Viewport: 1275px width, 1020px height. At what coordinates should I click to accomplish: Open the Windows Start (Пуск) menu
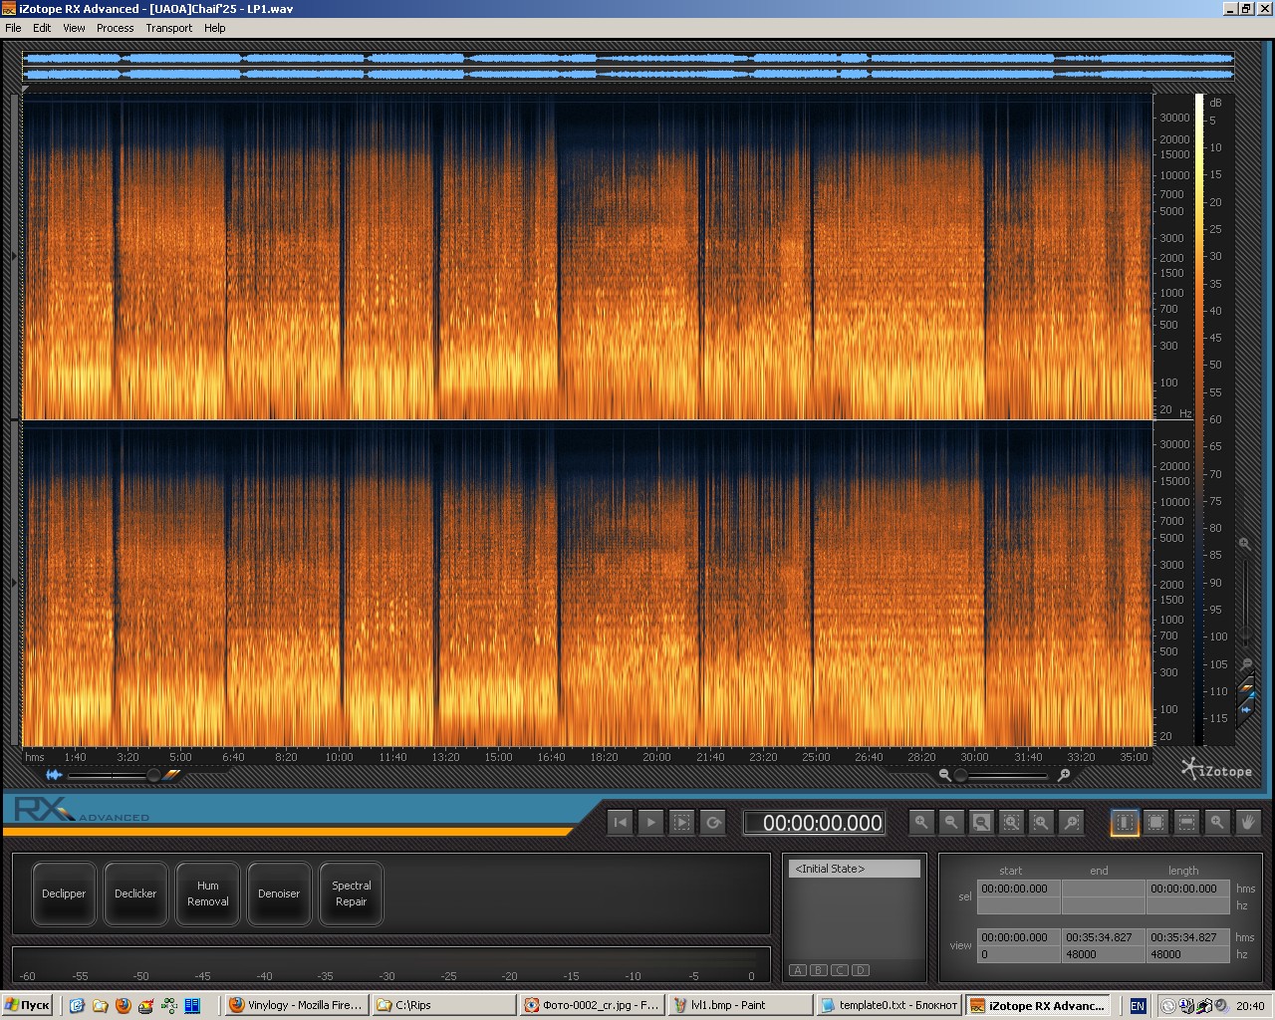point(28,1005)
